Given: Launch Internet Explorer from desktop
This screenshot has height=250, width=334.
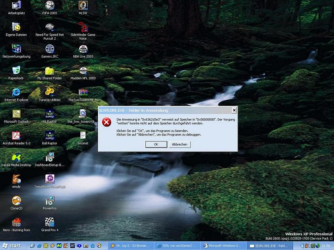Looking at the screenshot, I should [x=16, y=94].
